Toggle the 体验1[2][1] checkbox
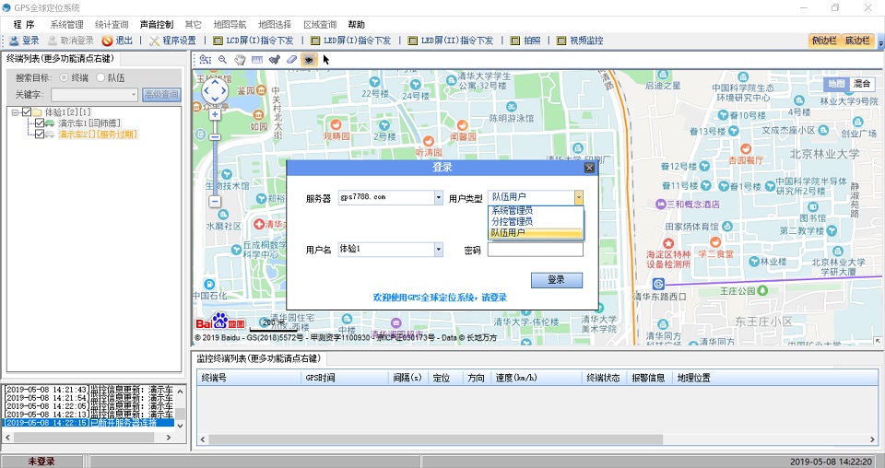Image resolution: width=885 pixels, height=468 pixels. pyautogui.click(x=27, y=112)
